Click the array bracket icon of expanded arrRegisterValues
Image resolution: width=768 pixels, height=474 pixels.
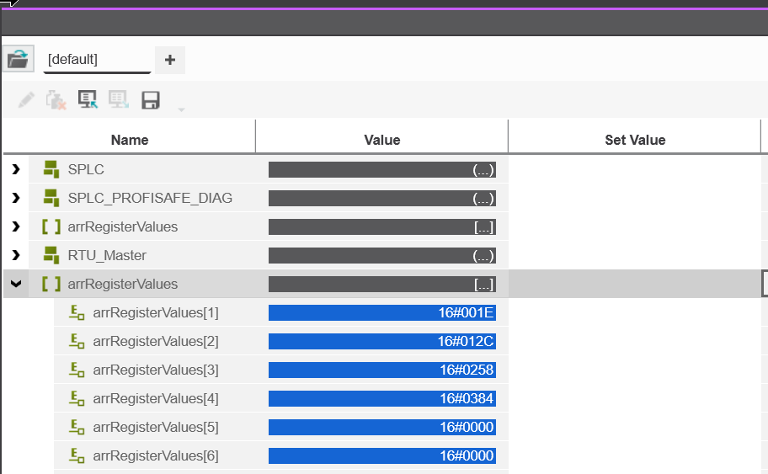51,284
